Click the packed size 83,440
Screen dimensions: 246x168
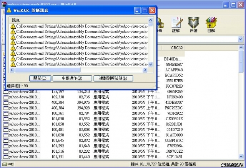(85, 157)
